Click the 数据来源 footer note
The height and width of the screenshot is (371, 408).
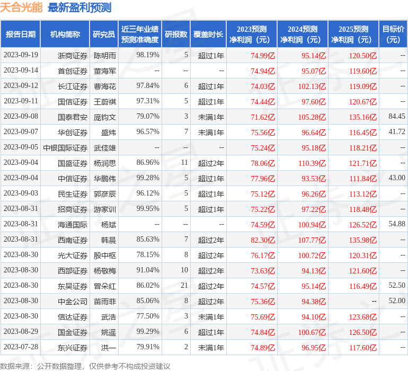(x=85, y=366)
